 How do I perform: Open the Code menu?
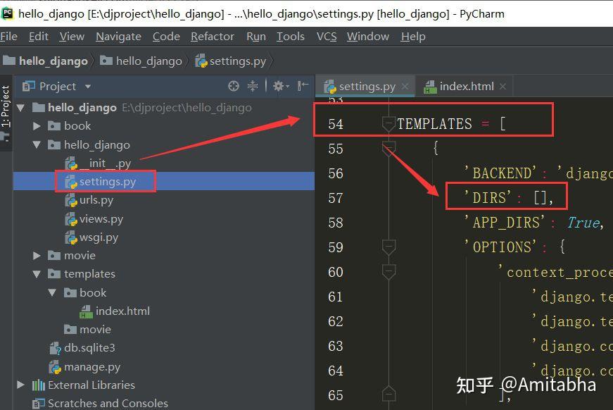(x=166, y=37)
